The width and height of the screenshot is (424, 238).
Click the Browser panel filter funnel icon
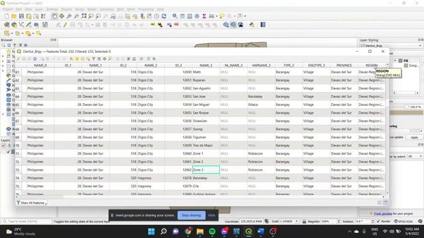(15, 46)
